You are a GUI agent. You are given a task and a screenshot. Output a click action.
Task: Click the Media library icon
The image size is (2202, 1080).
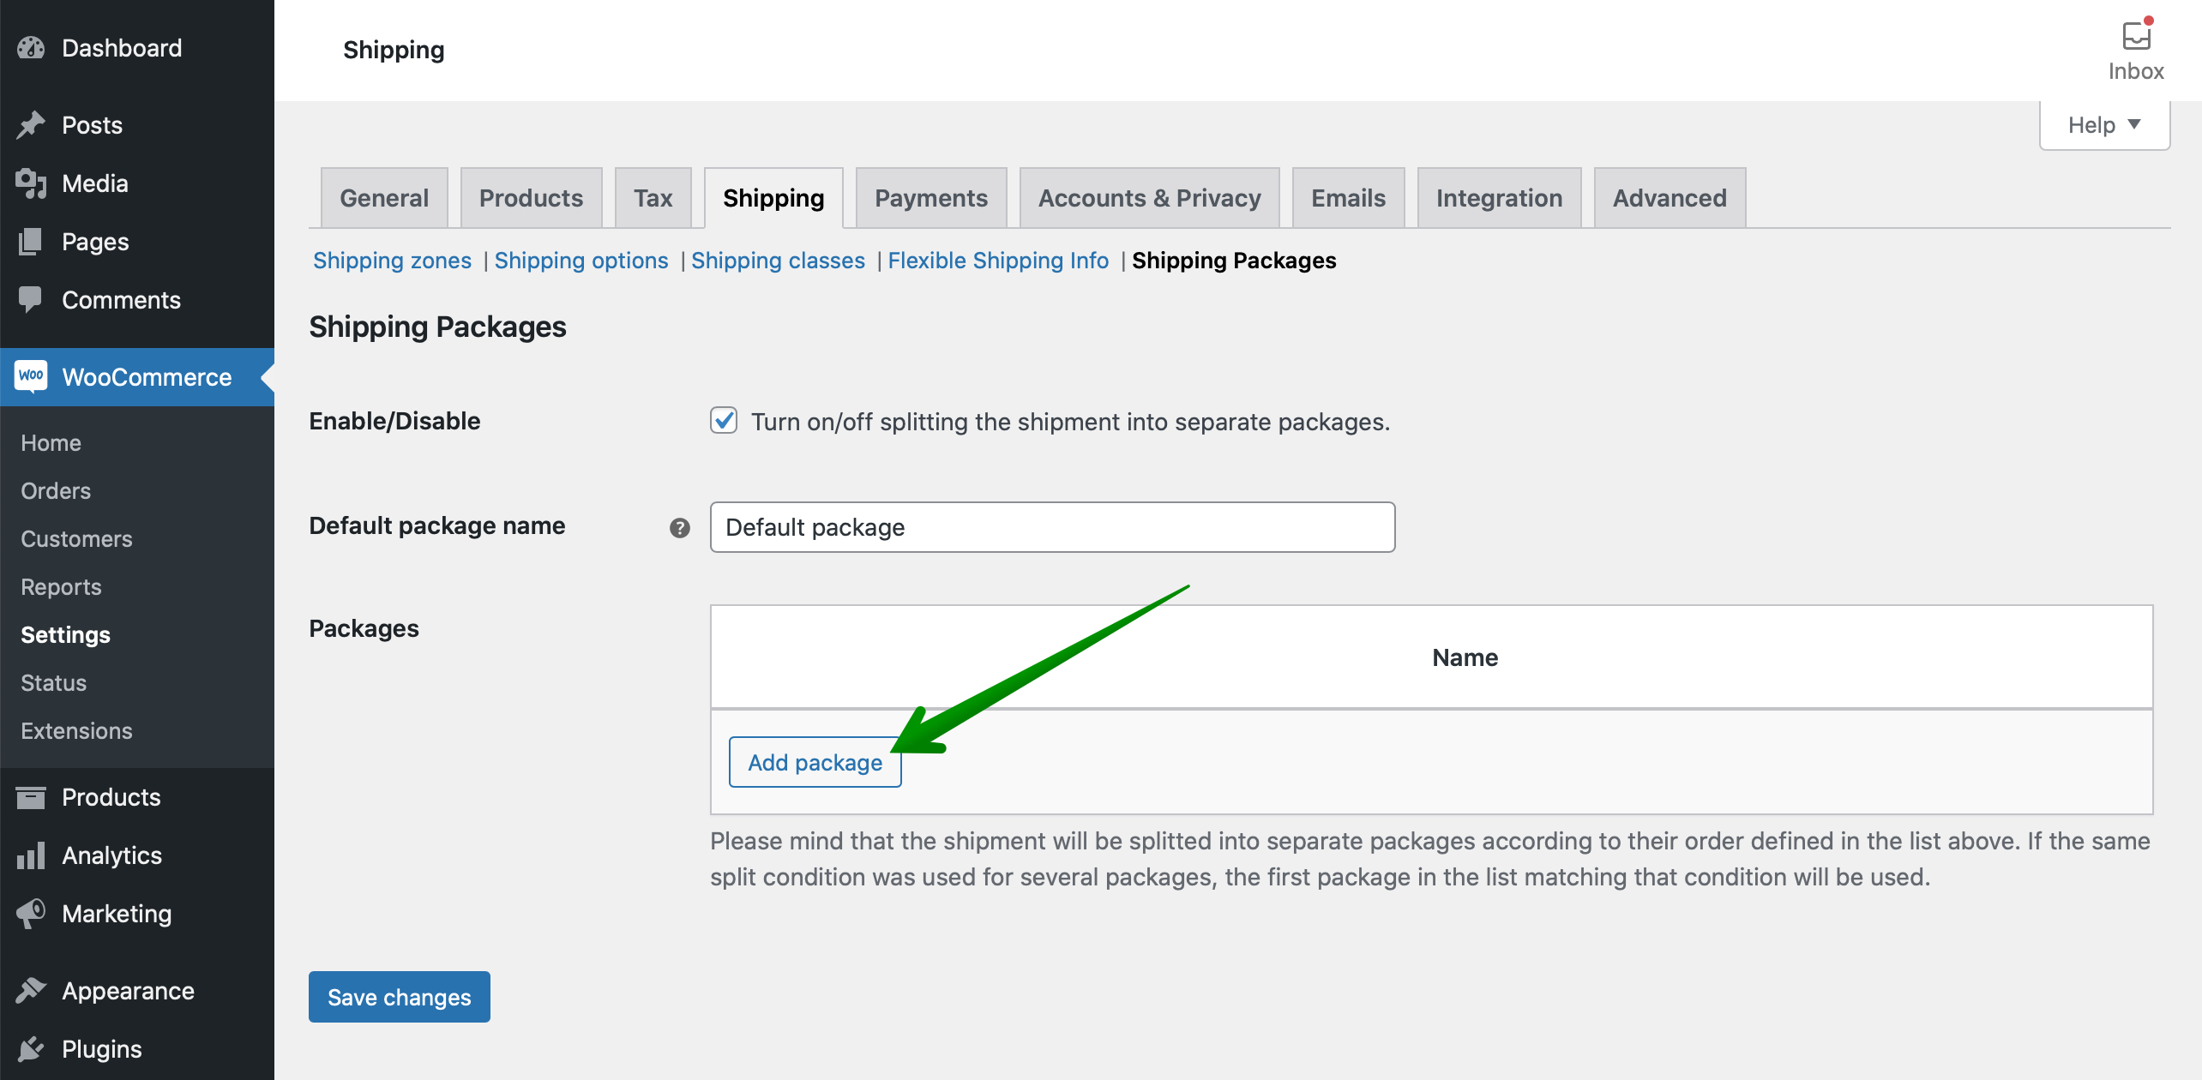click(x=31, y=183)
